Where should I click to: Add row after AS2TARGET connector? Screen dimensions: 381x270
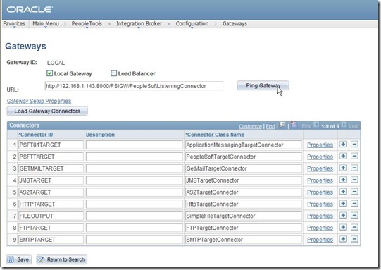point(343,192)
